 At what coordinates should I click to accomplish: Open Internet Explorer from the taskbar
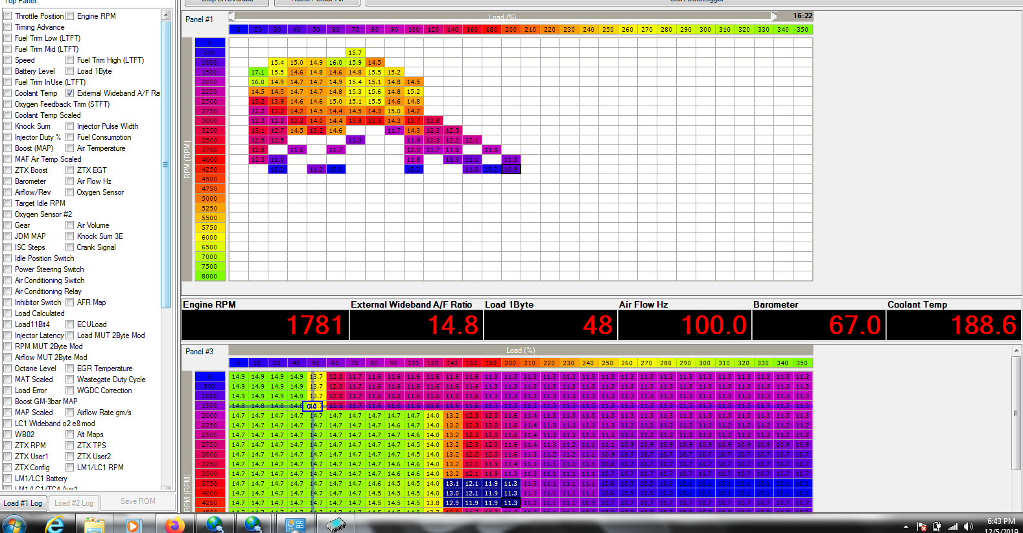(54, 525)
